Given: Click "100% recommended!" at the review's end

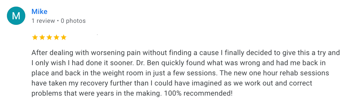Looking at the screenshot, I should (x=199, y=93).
